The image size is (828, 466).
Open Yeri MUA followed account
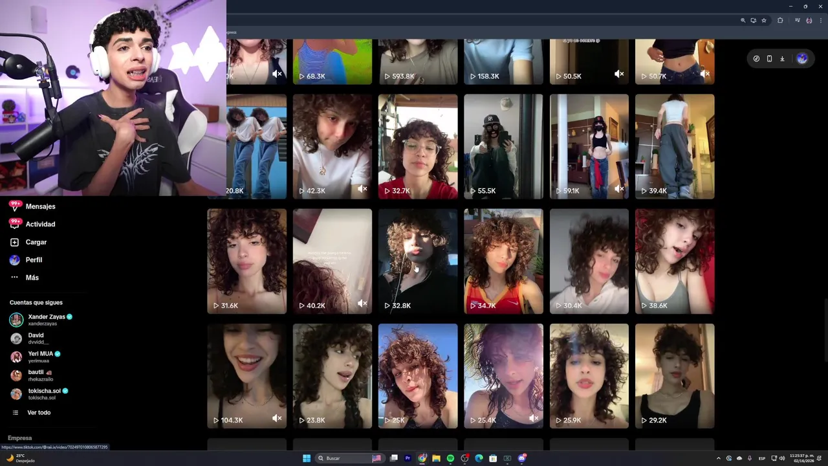(x=36, y=357)
